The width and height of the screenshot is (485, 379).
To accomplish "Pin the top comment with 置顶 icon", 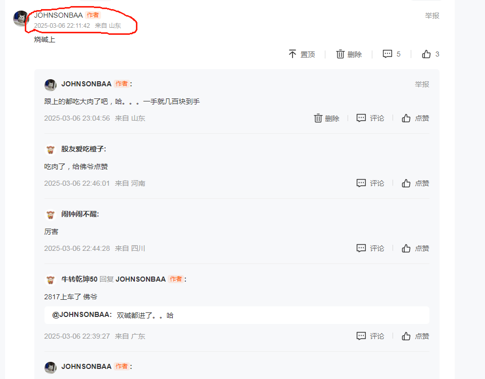I will pyautogui.click(x=302, y=55).
